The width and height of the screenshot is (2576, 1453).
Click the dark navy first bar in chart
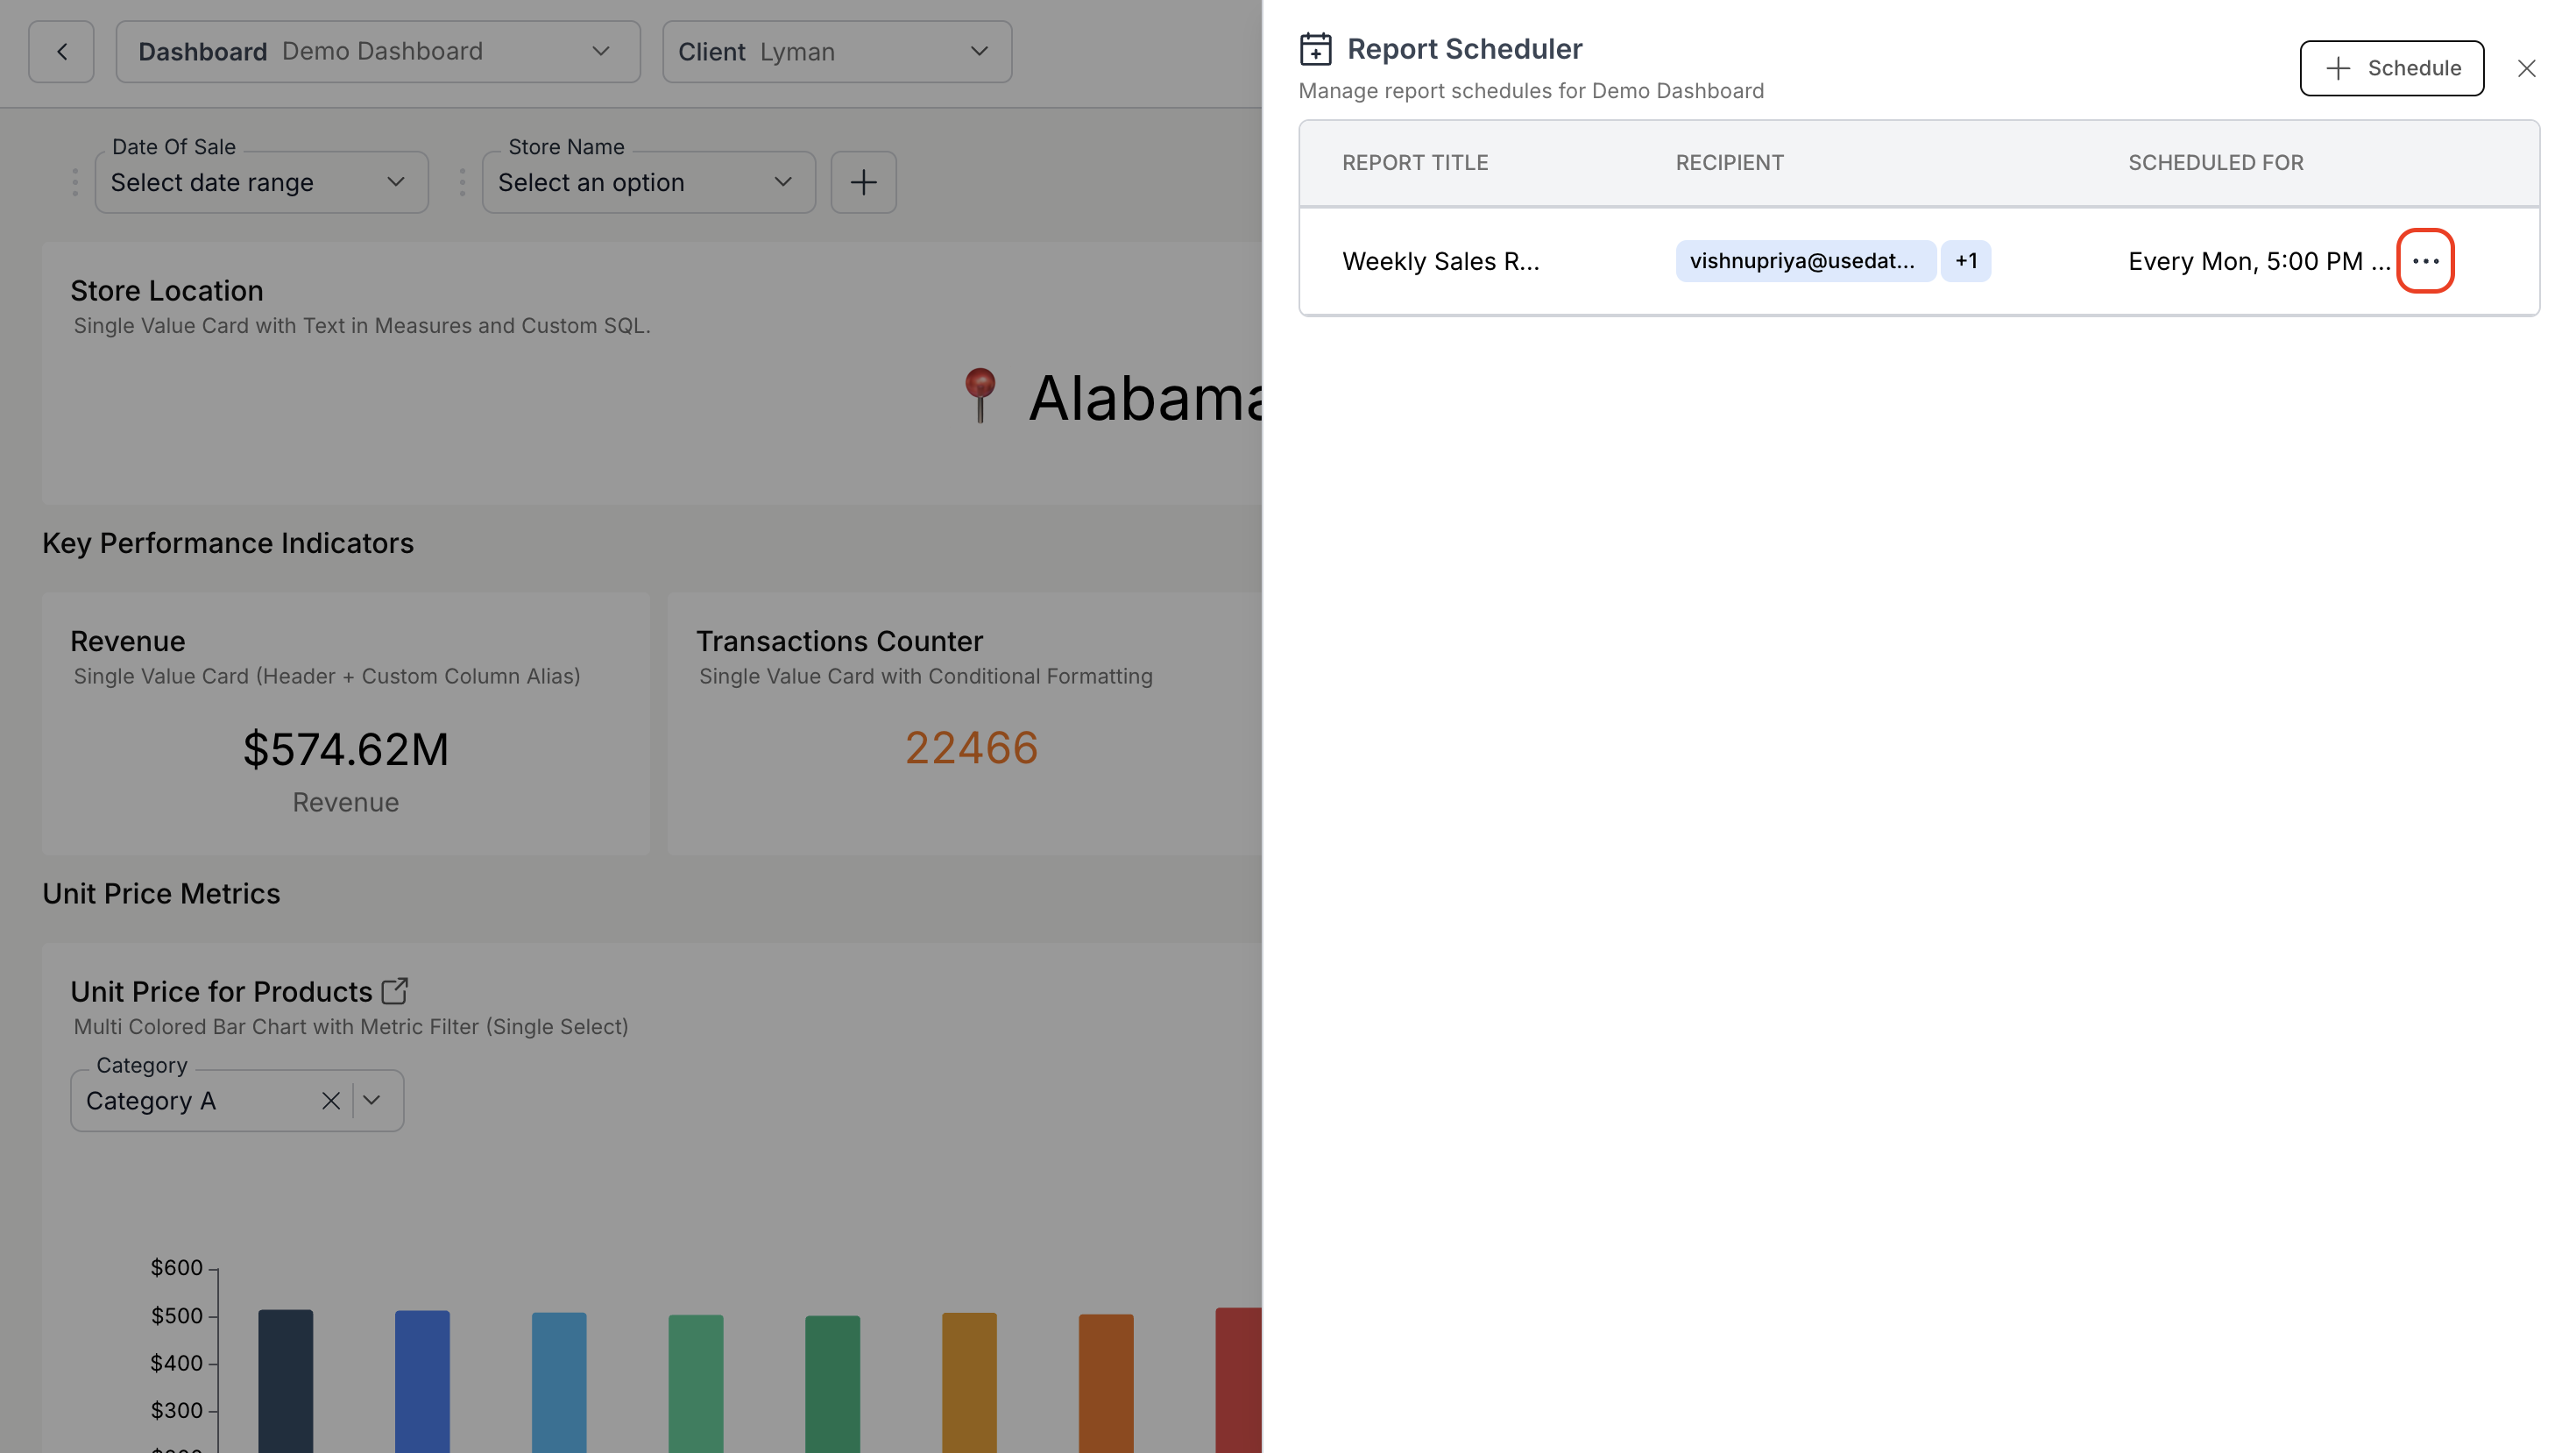(x=285, y=1380)
